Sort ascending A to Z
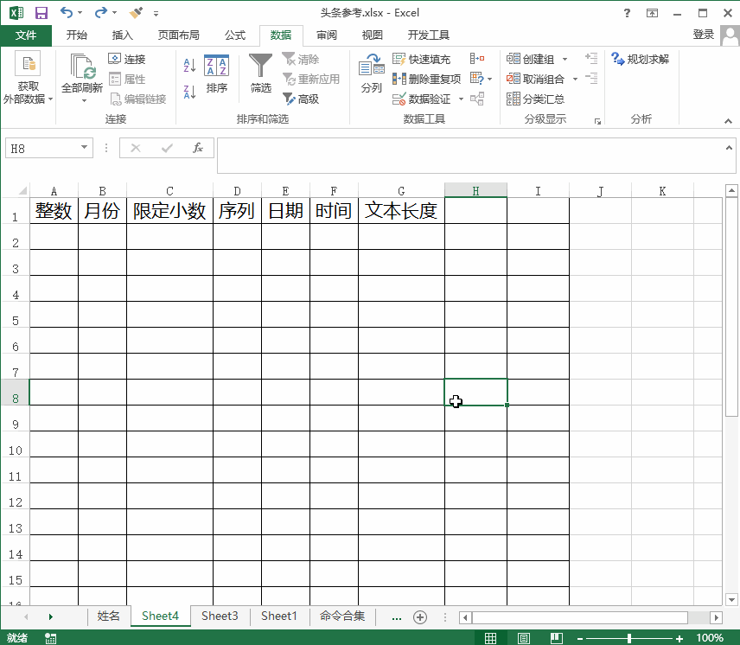 (x=189, y=65)
